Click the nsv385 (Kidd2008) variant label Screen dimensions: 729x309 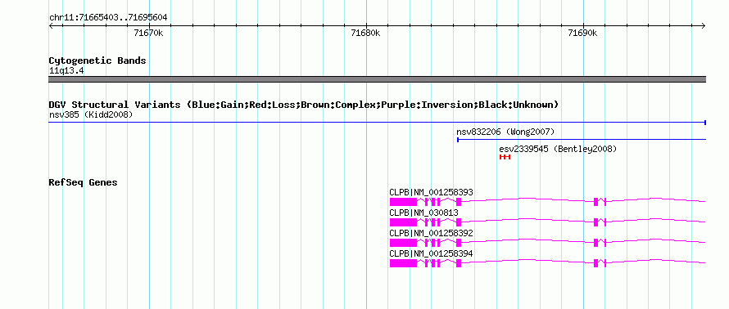coord(91,114)
